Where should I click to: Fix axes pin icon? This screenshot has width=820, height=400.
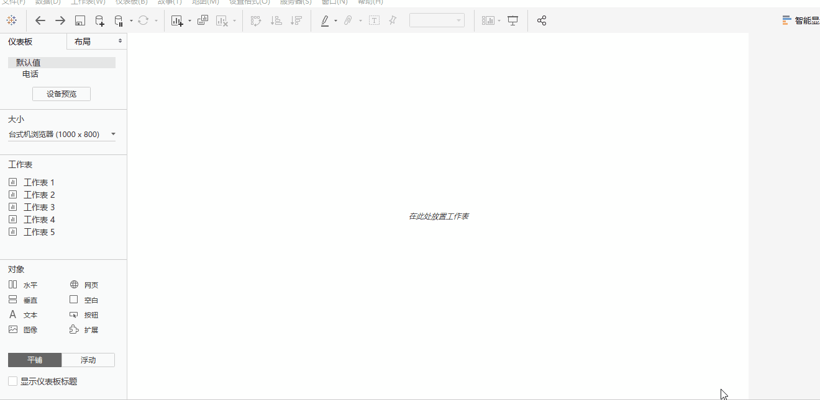click(393, 20)
